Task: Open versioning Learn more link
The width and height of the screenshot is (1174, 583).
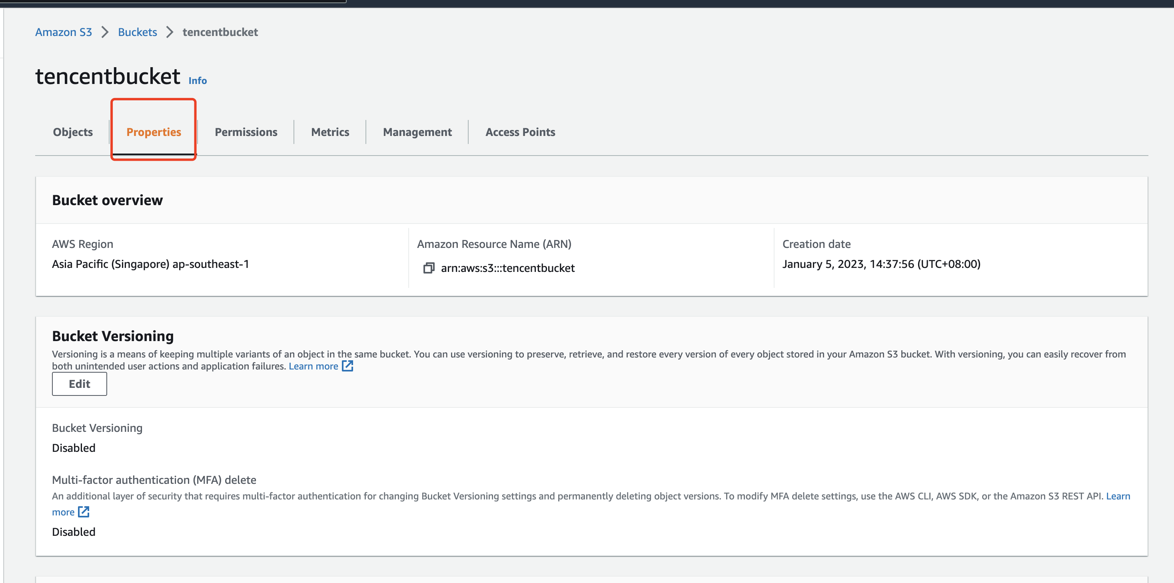Action: (x=313, y=366)
